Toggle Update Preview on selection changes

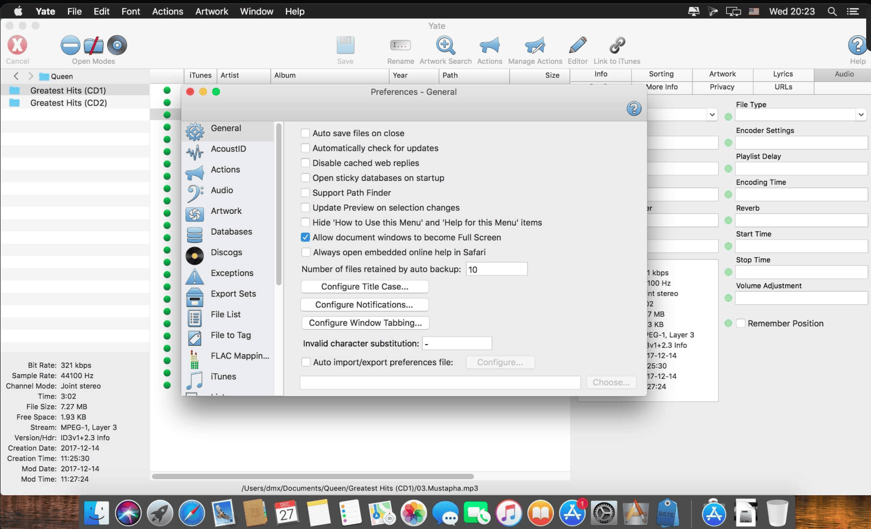306,208
